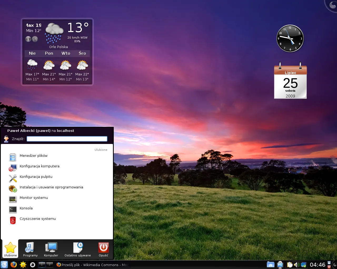
Task: Click the Orle Polska location label
Action: pyautogui.click(x=58, y=47)
